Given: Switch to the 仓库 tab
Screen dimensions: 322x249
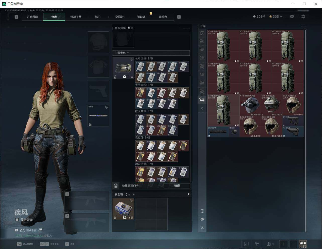Looking at the screenshot, I should (x=54, y=17).
